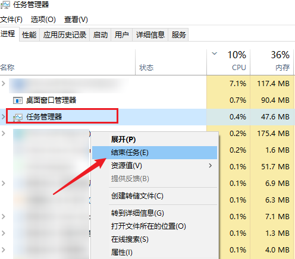Click the 任务管理器 process row icon

coord(18,118)
